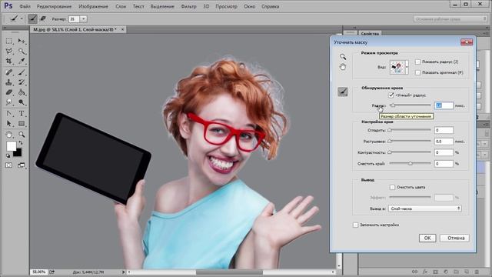Open the Справка menu

(270, 6)
